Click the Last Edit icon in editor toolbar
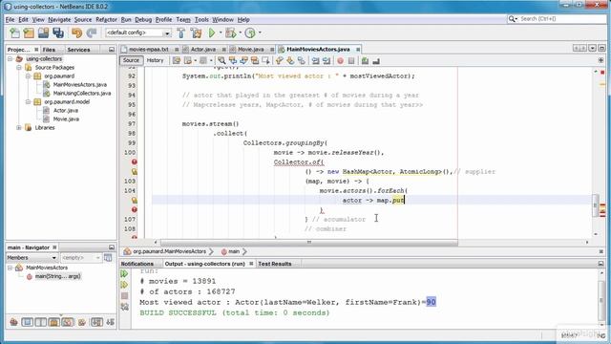 [x=177, y=60]
